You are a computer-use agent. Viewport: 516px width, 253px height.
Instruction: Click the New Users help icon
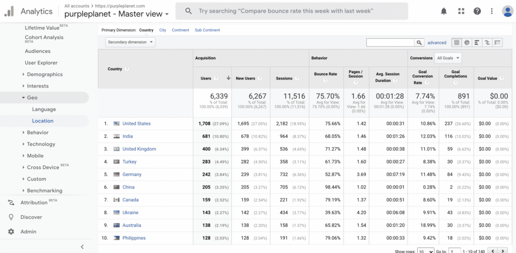click(260, 78)
